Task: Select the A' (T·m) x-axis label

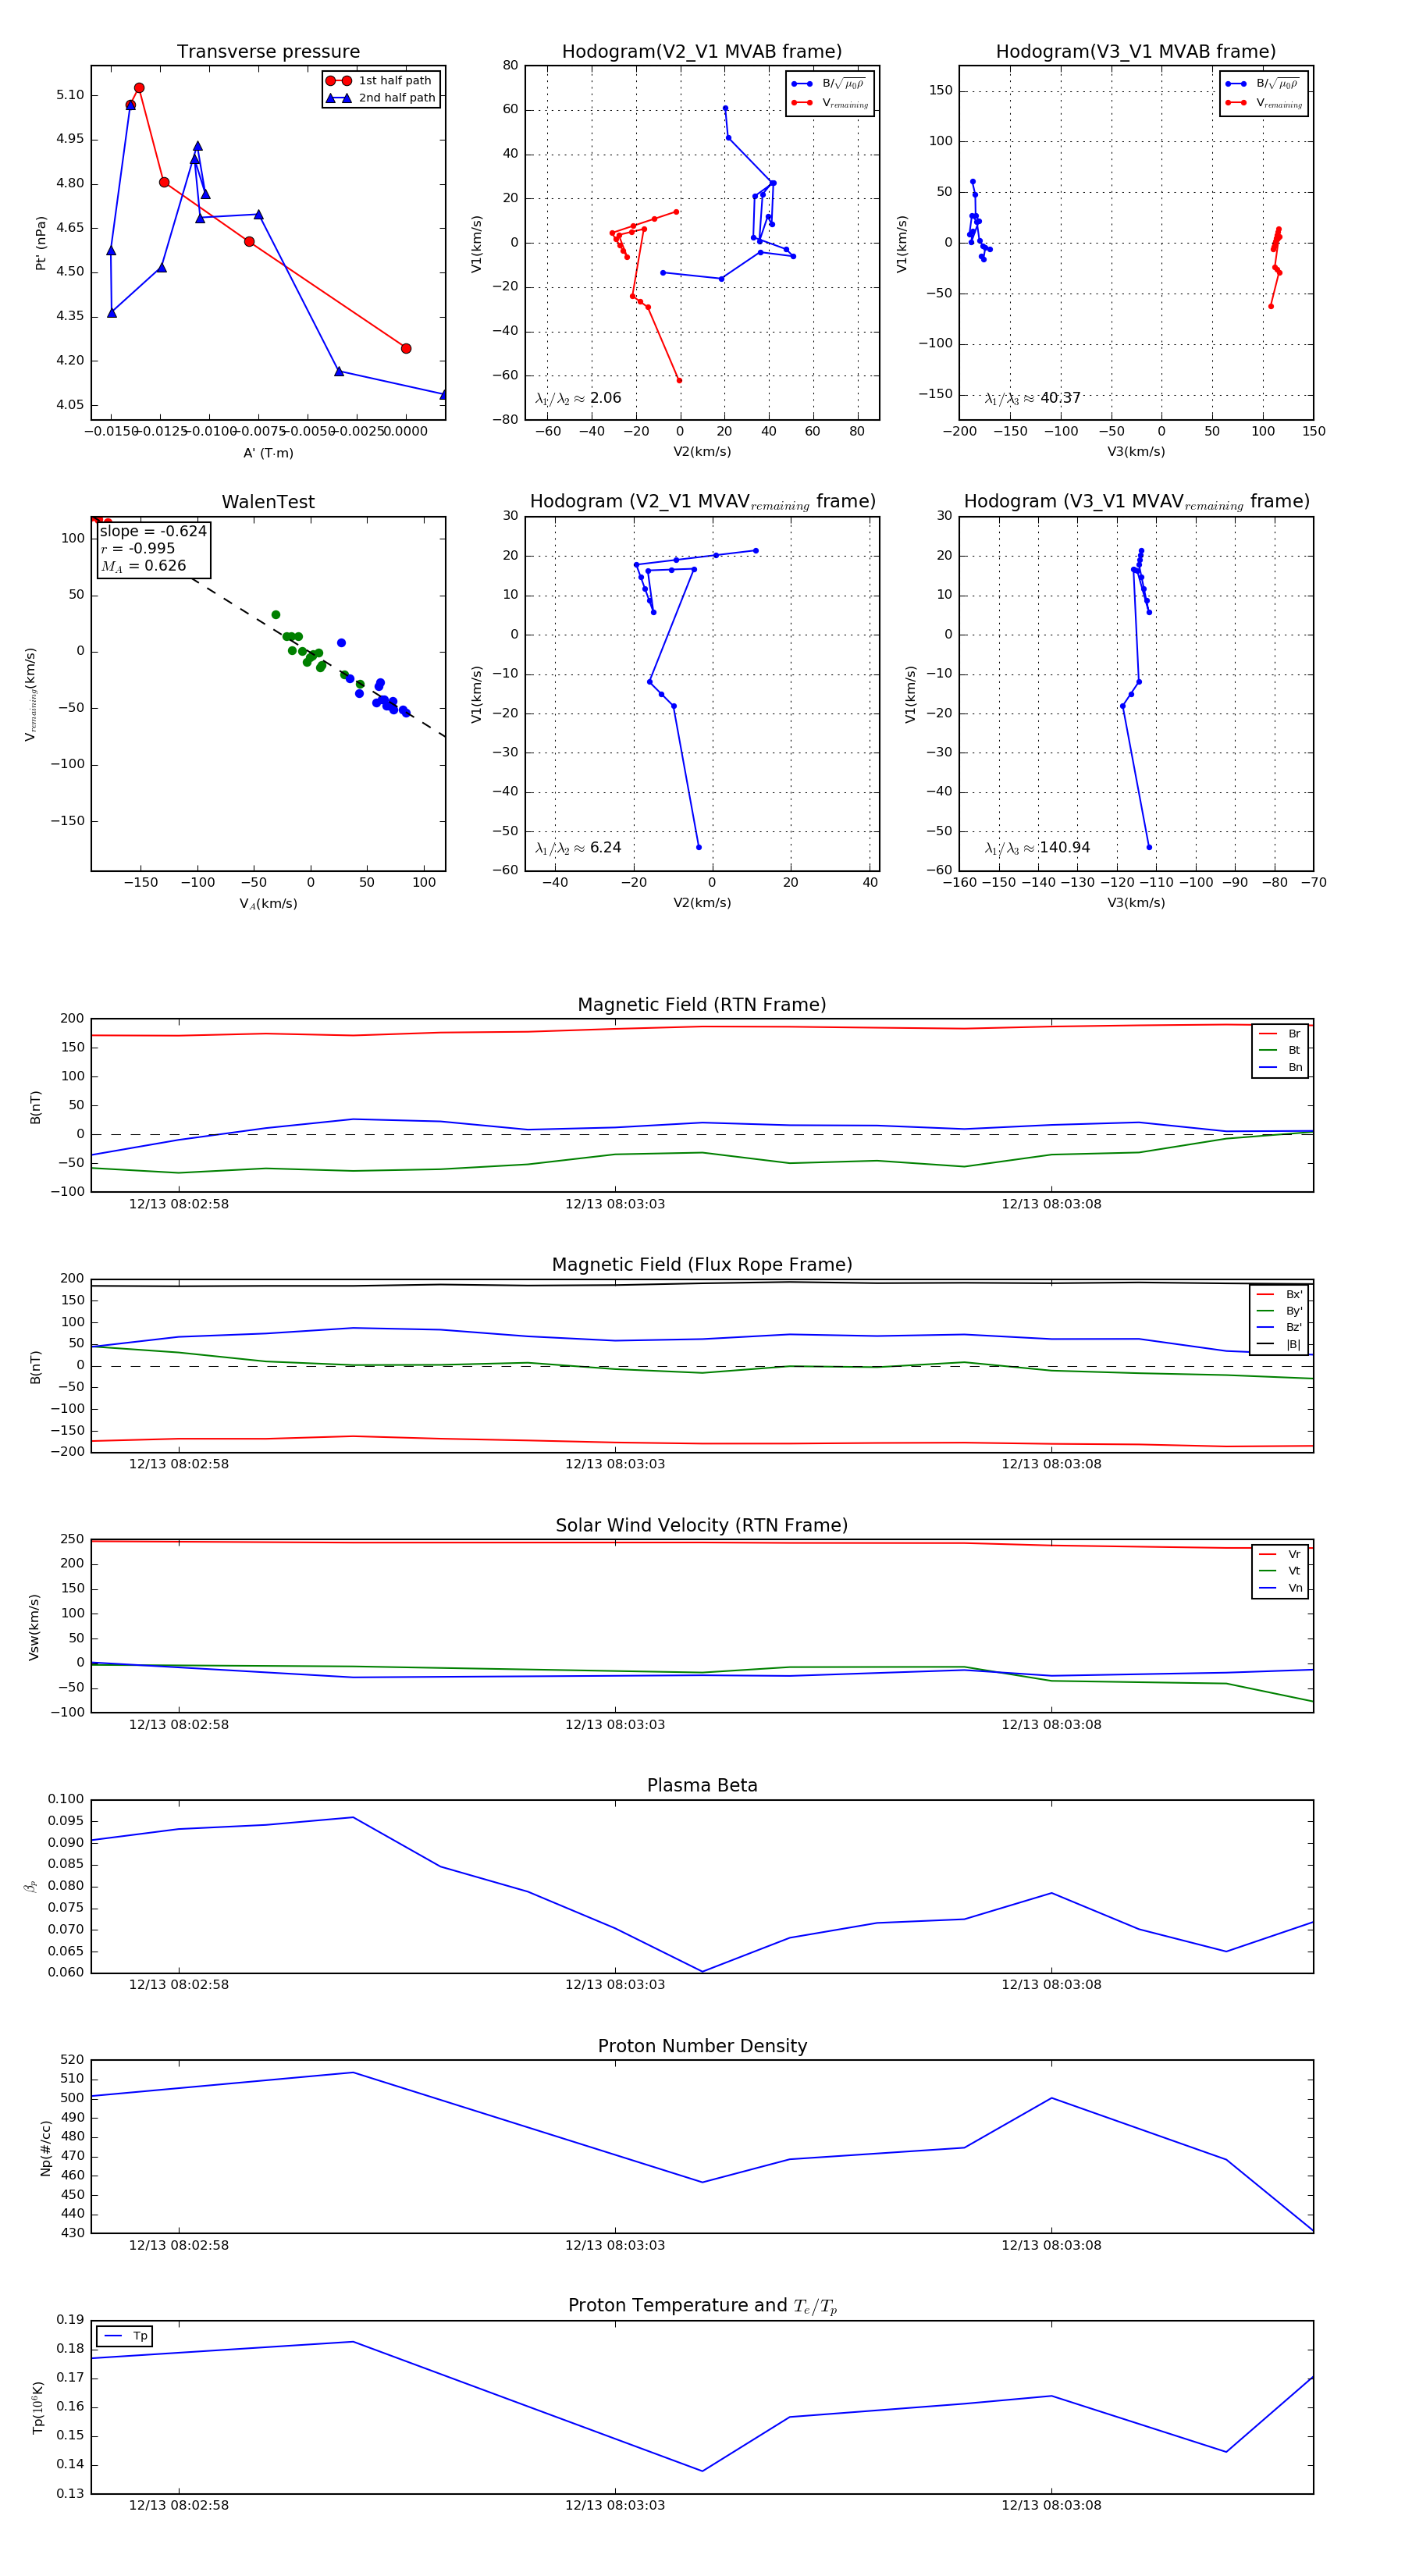Action: tap(268, 453)
